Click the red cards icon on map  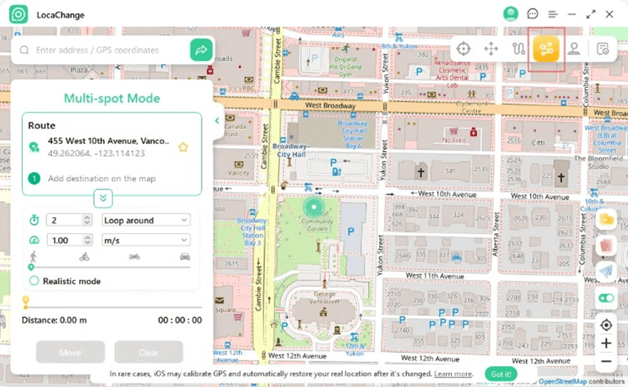[606, 245]
